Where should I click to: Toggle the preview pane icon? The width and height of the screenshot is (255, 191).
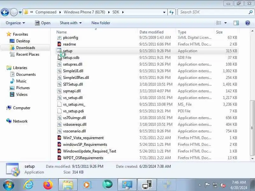click(236, 23)
